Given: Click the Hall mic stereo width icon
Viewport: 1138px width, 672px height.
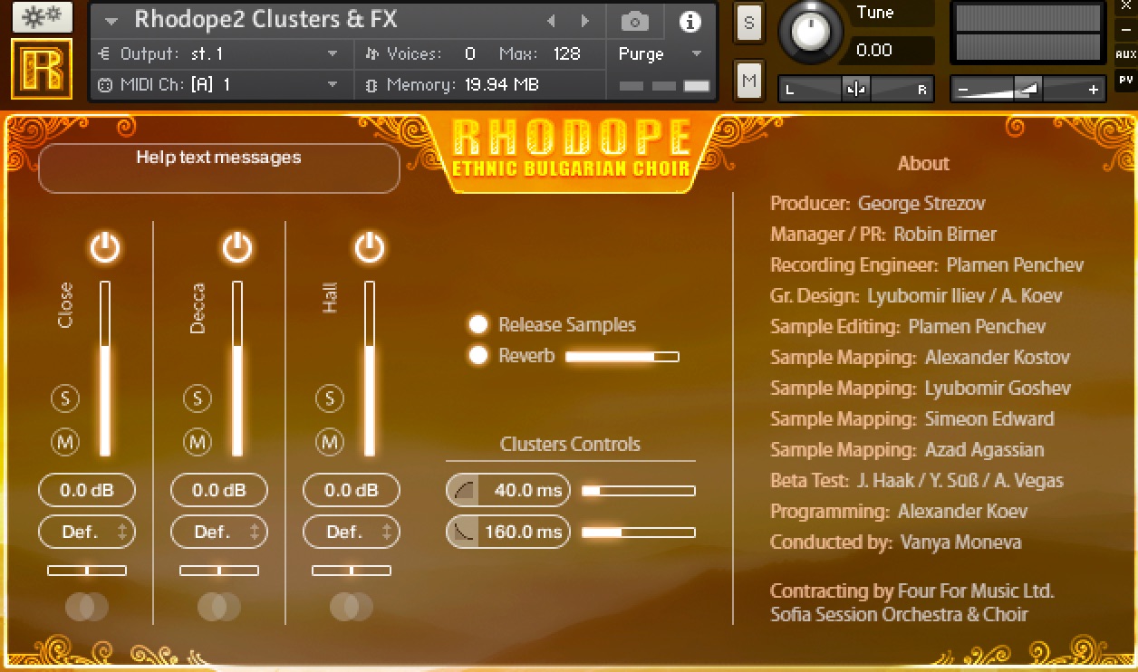Looking at the screenshot, I should (x=352, y=607).
